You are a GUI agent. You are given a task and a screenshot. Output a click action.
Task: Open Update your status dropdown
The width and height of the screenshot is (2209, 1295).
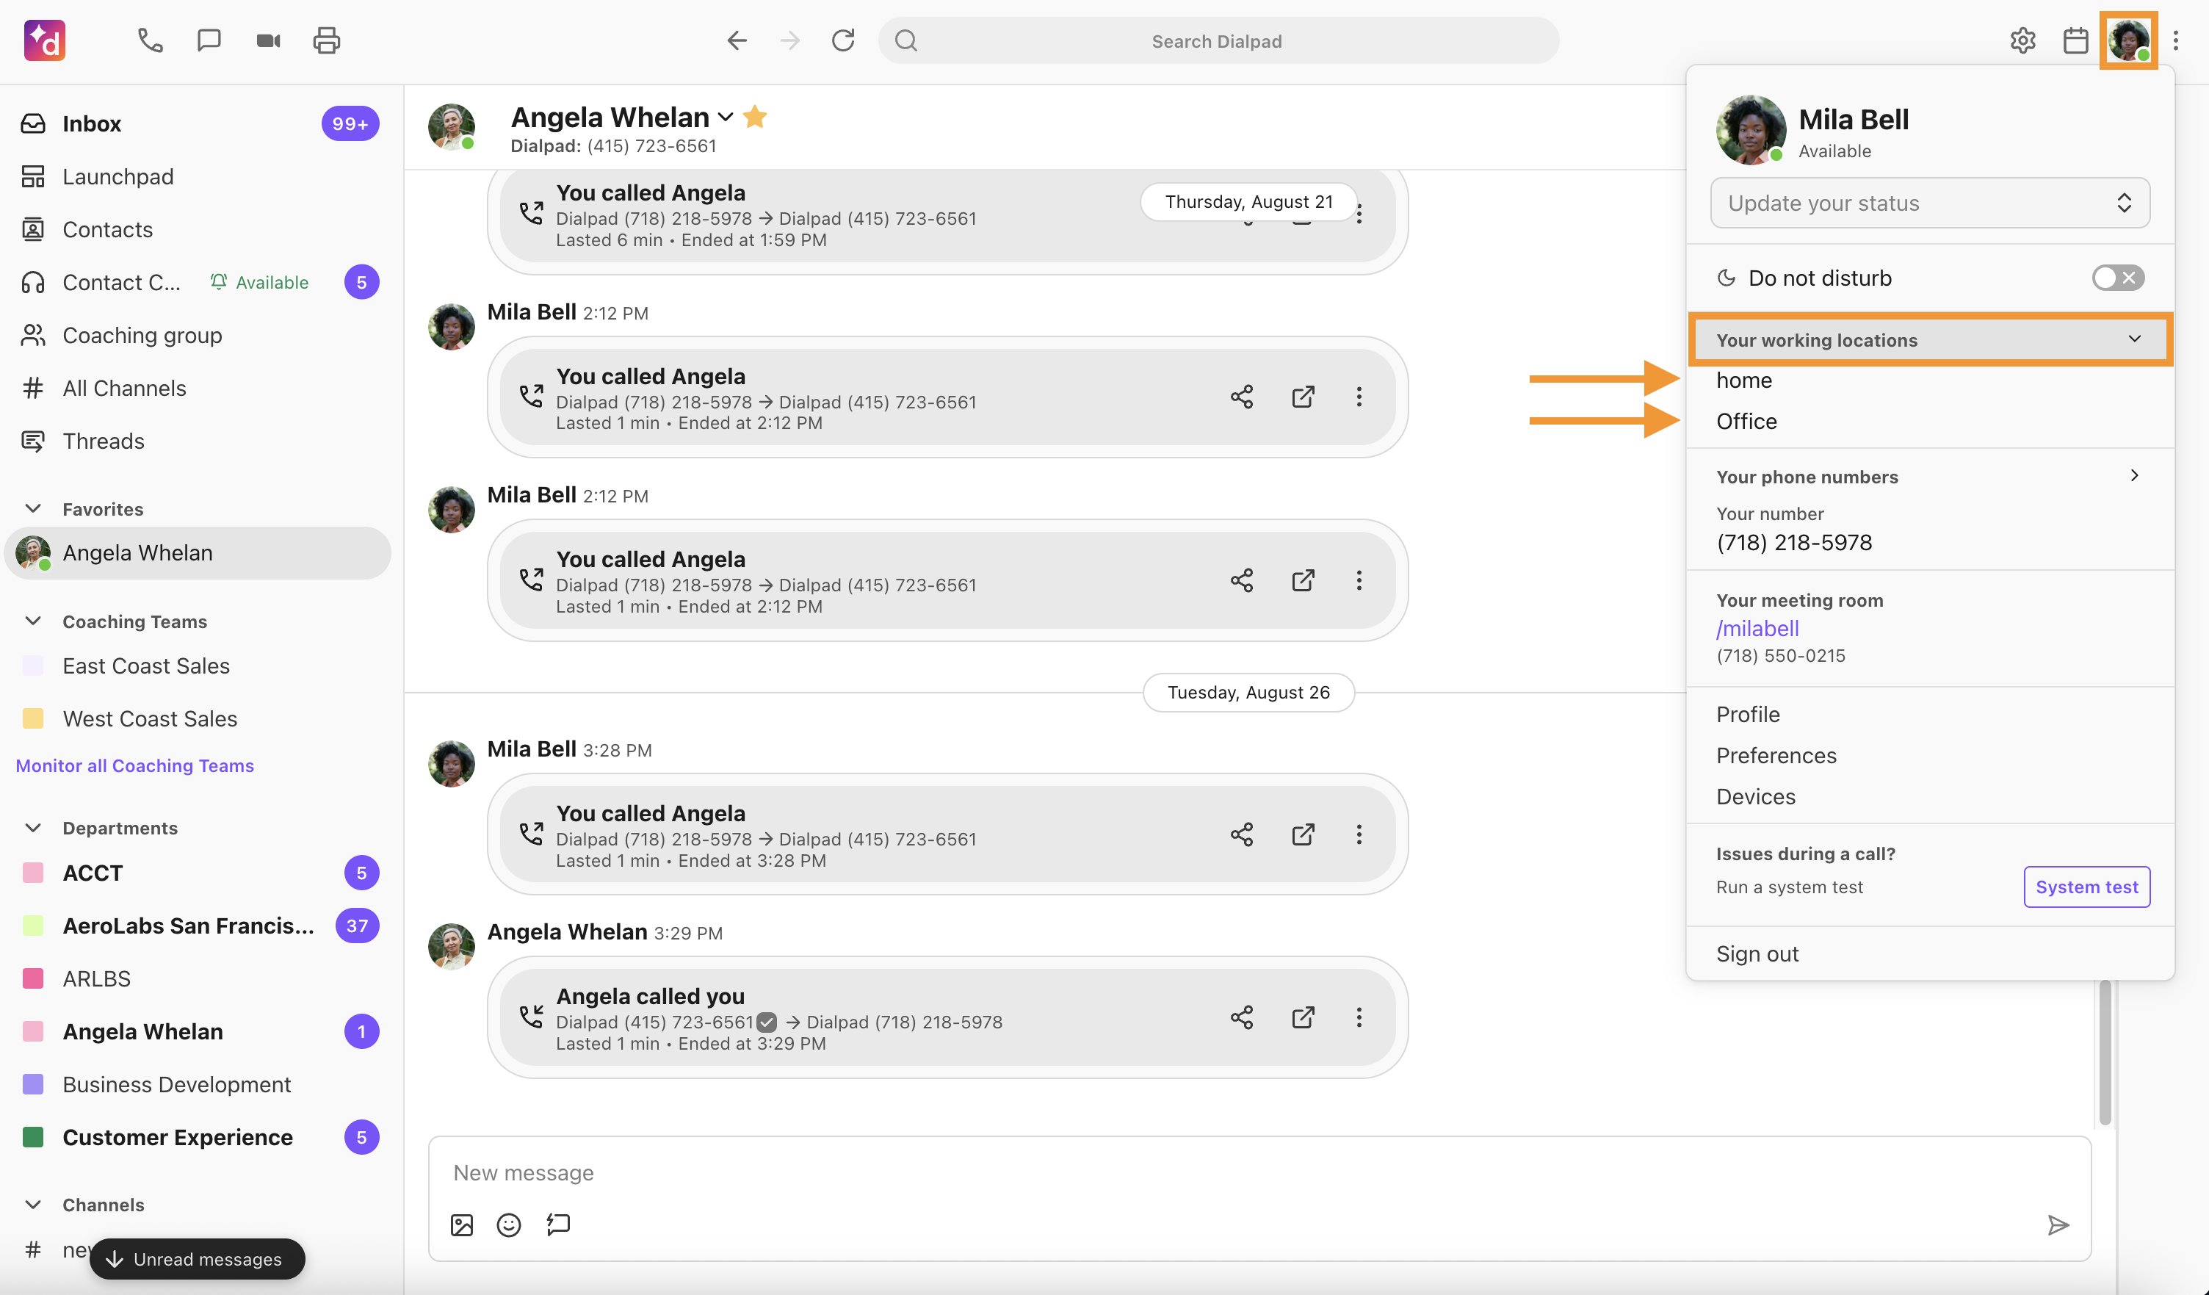pos(1930,203)
